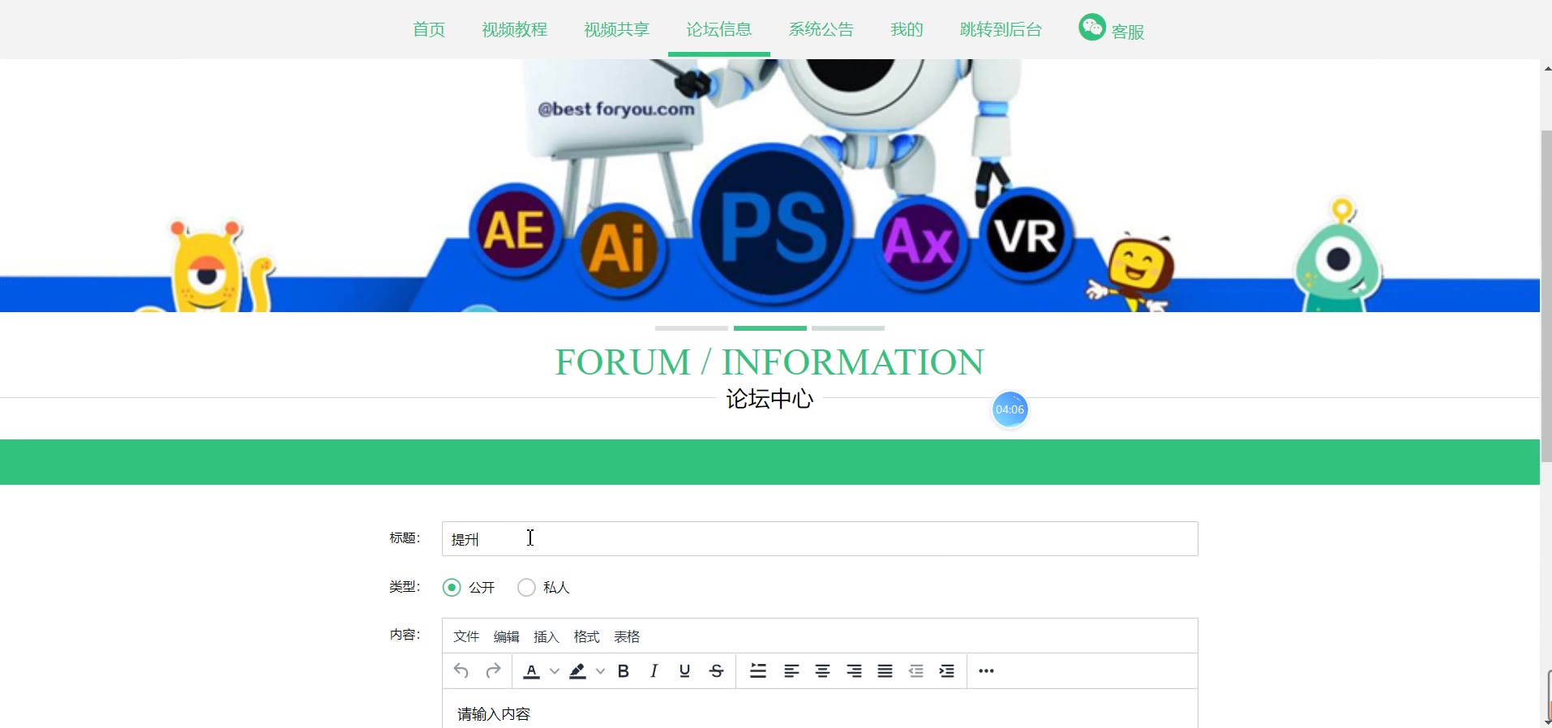This screenshot has width=1552, height=728.
Task: Open the 格式 editor menu
Action: [x=586, y=636]
